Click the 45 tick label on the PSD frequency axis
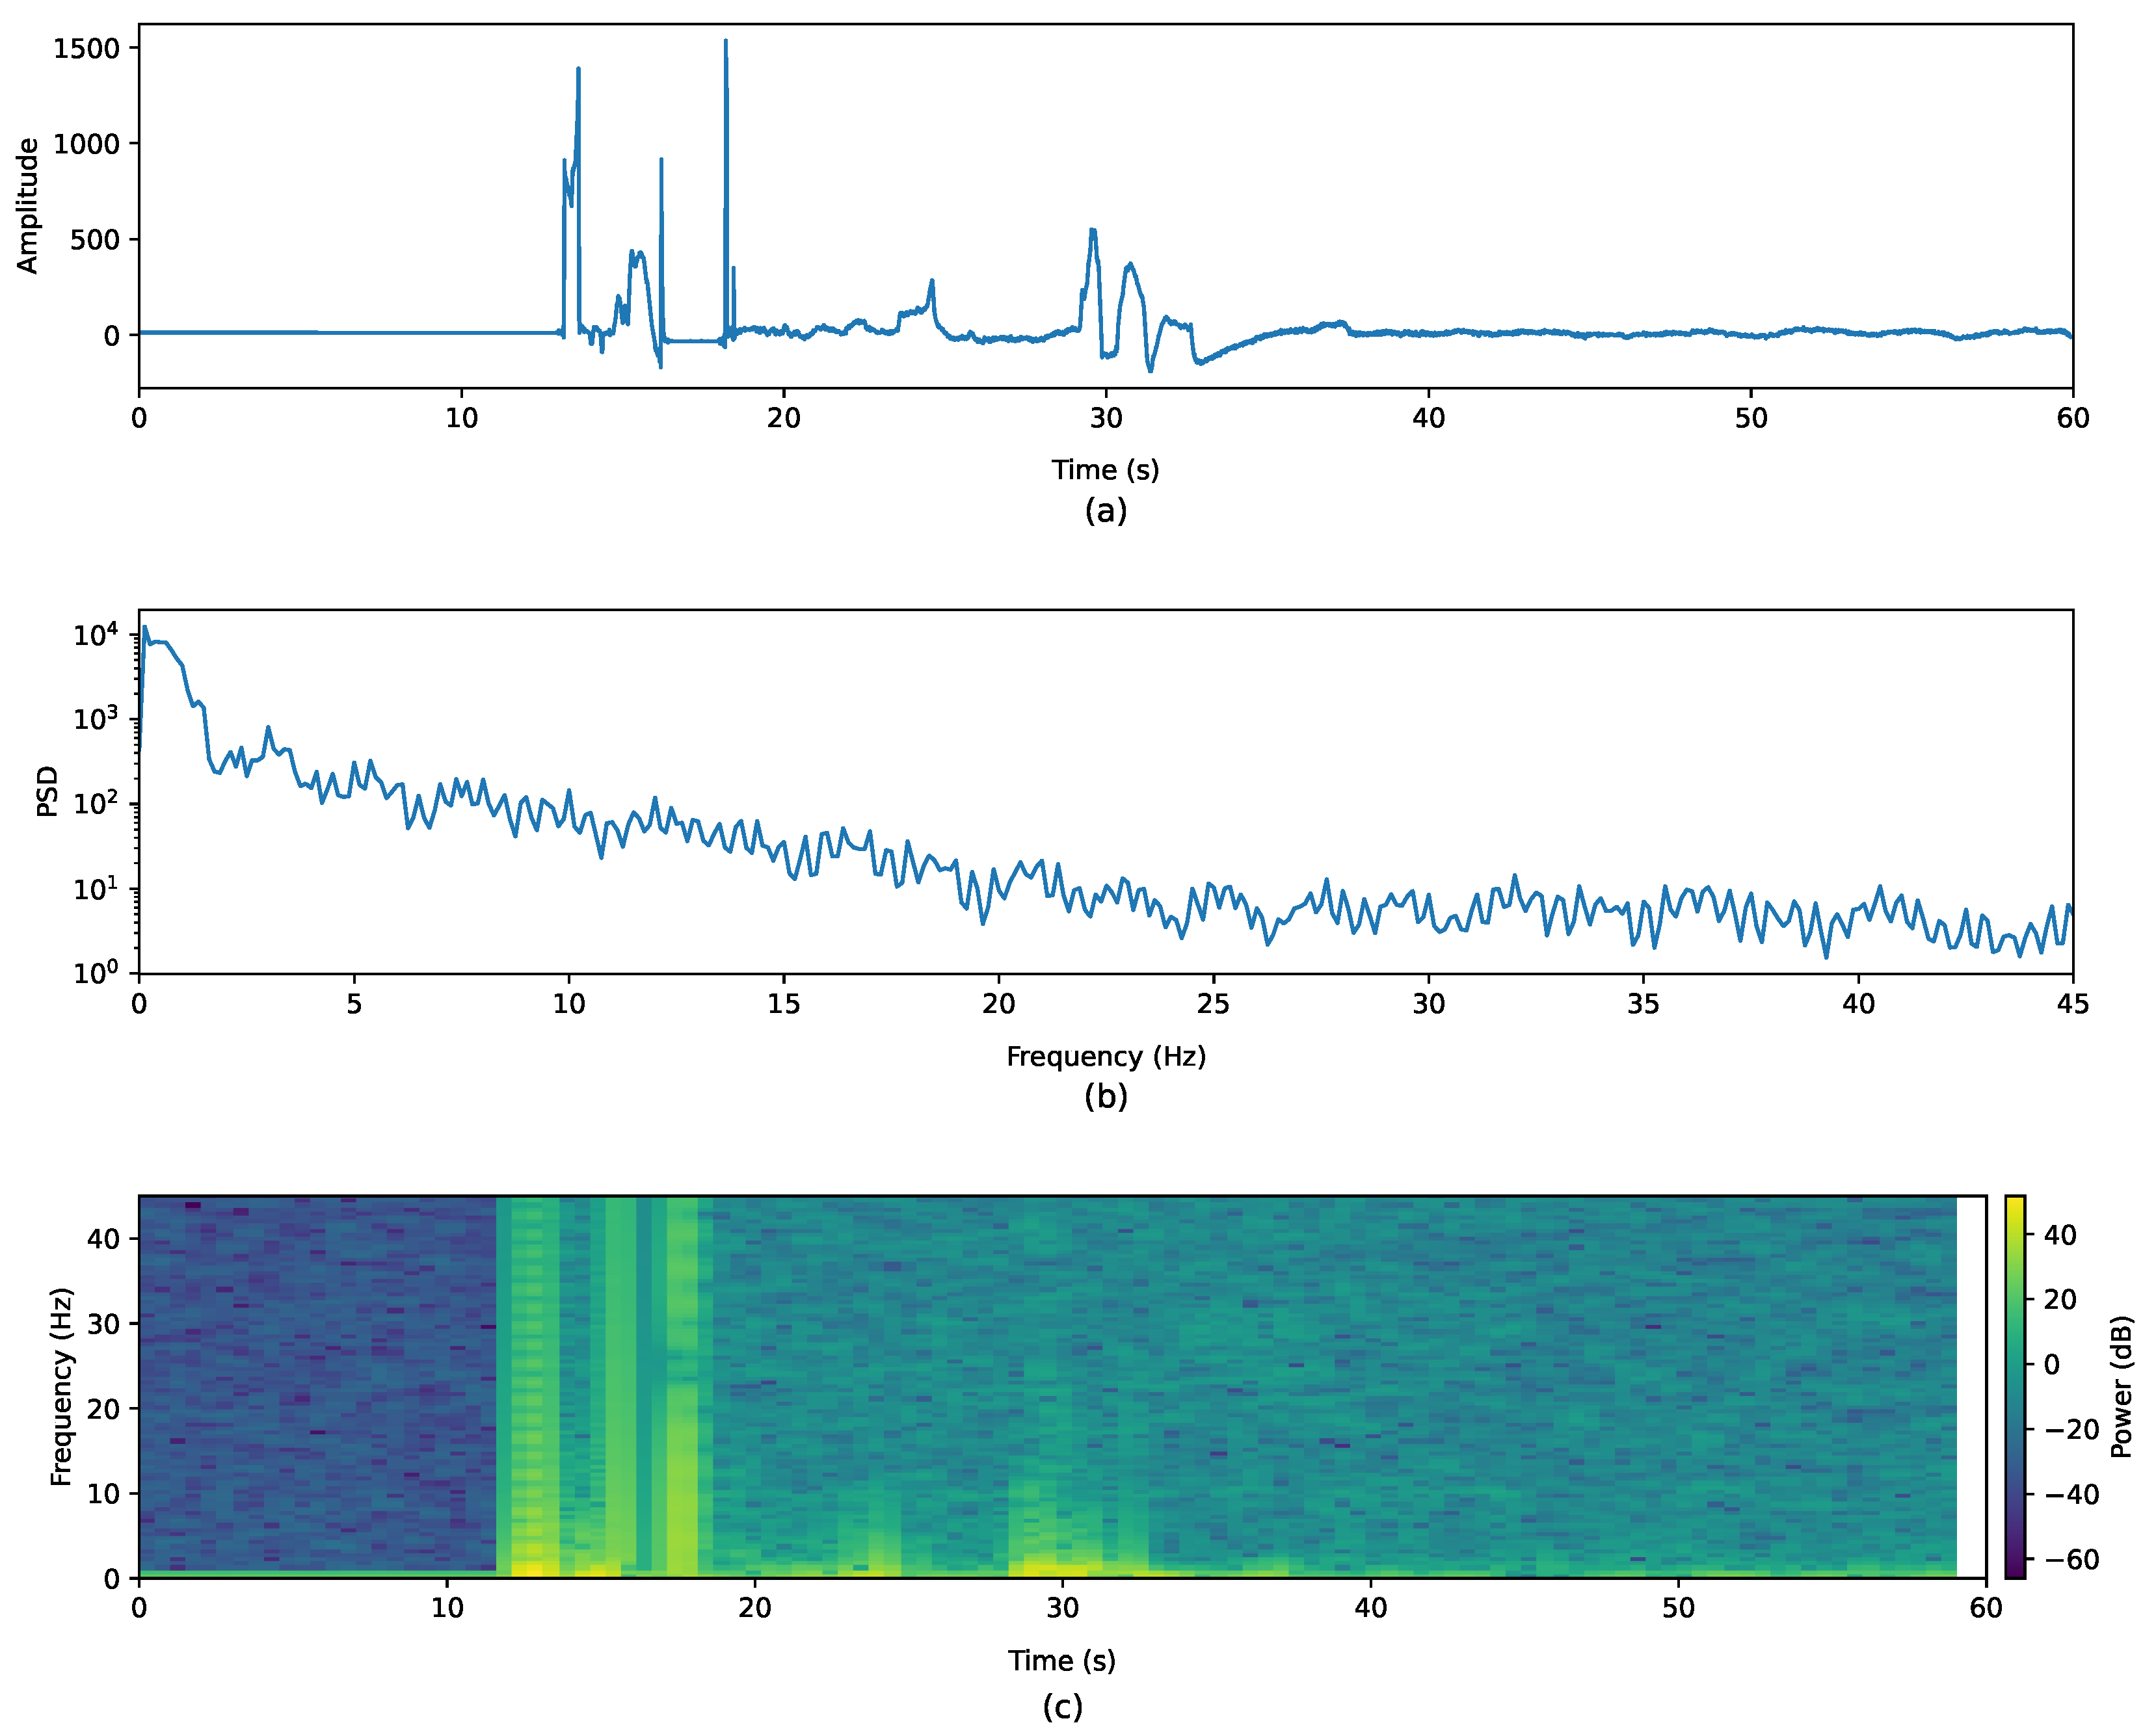 pos(2072,1004)
